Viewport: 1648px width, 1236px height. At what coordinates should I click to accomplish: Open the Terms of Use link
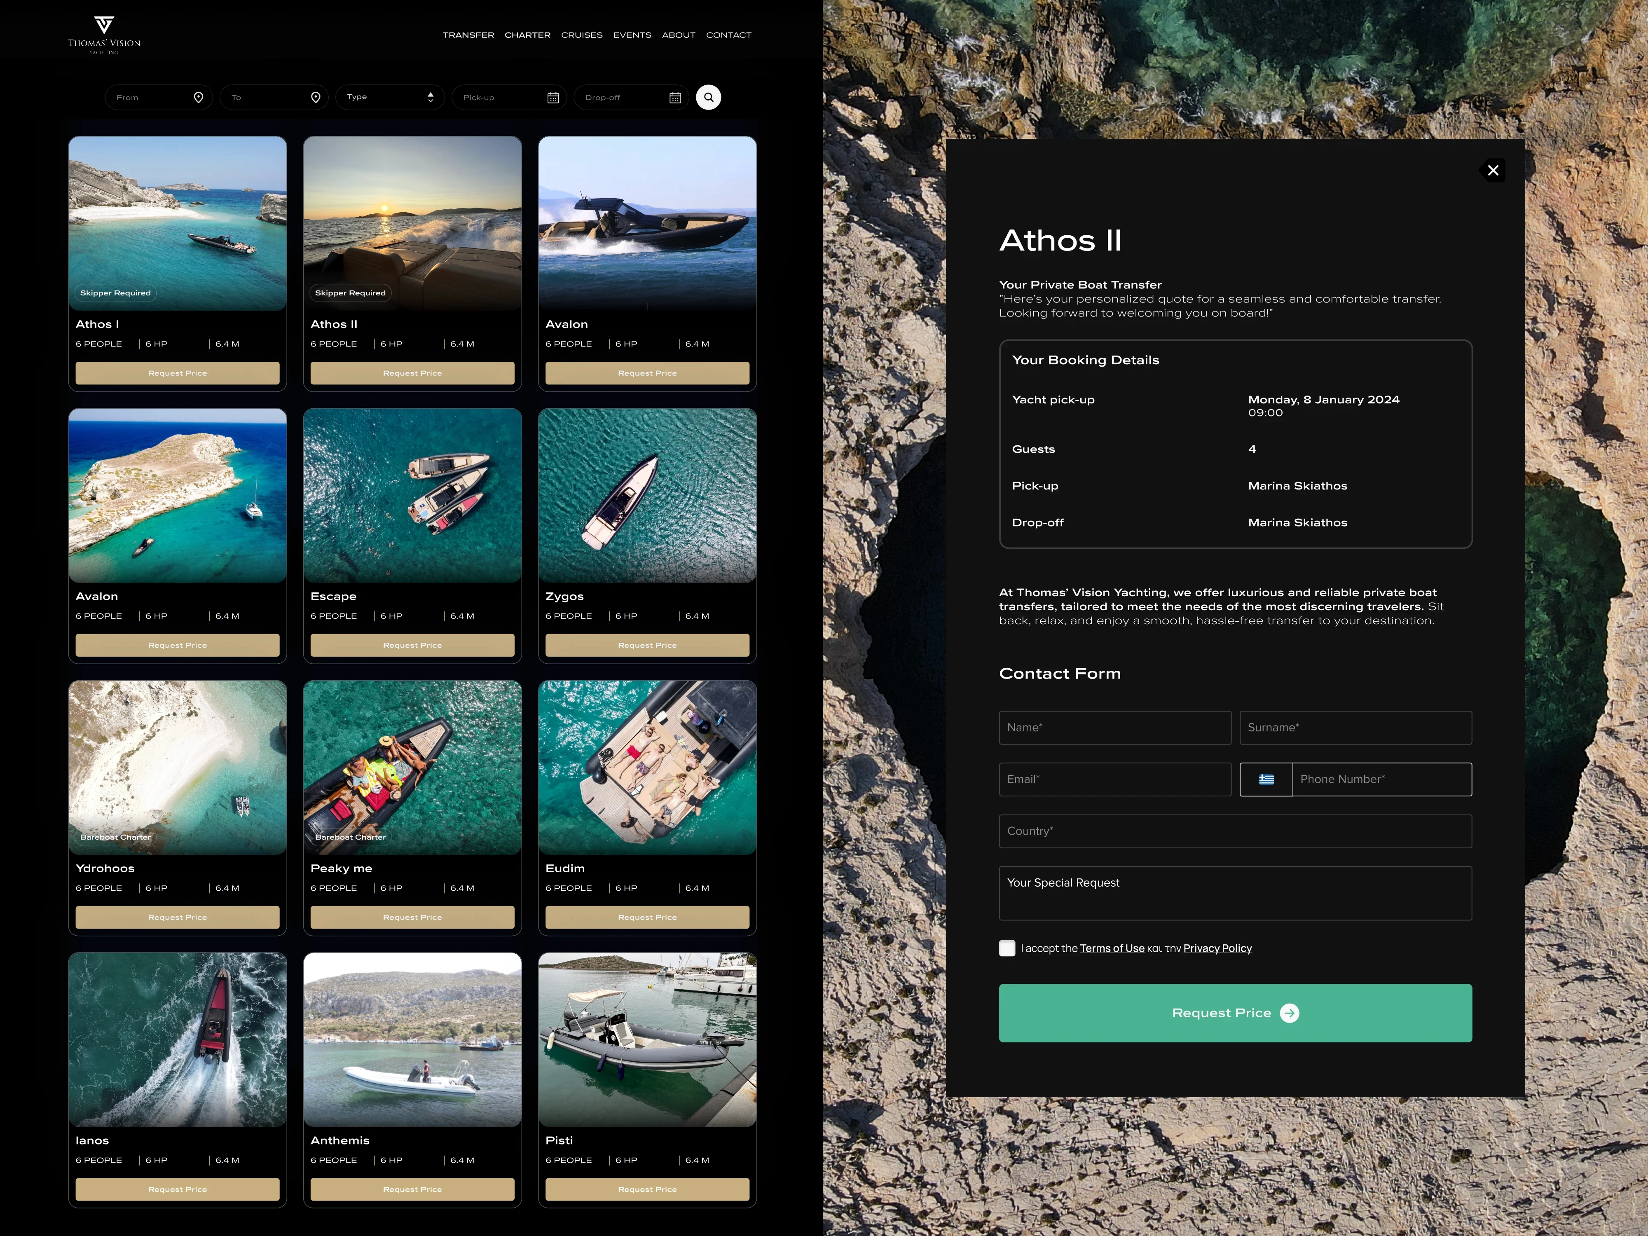pos(1112,948)
